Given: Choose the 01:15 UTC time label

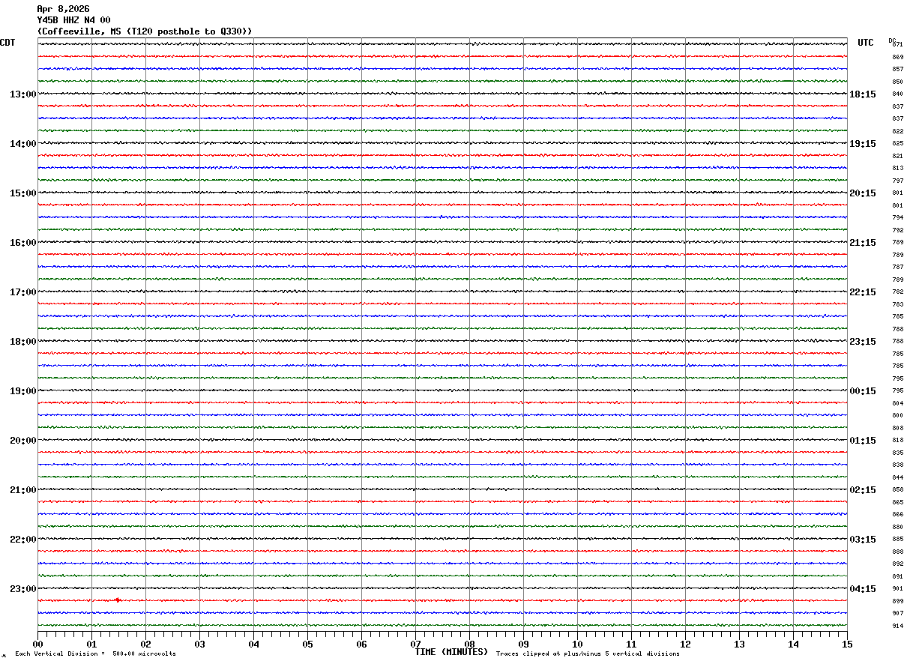Looking at the screenshot, I should tap(863, 441).
